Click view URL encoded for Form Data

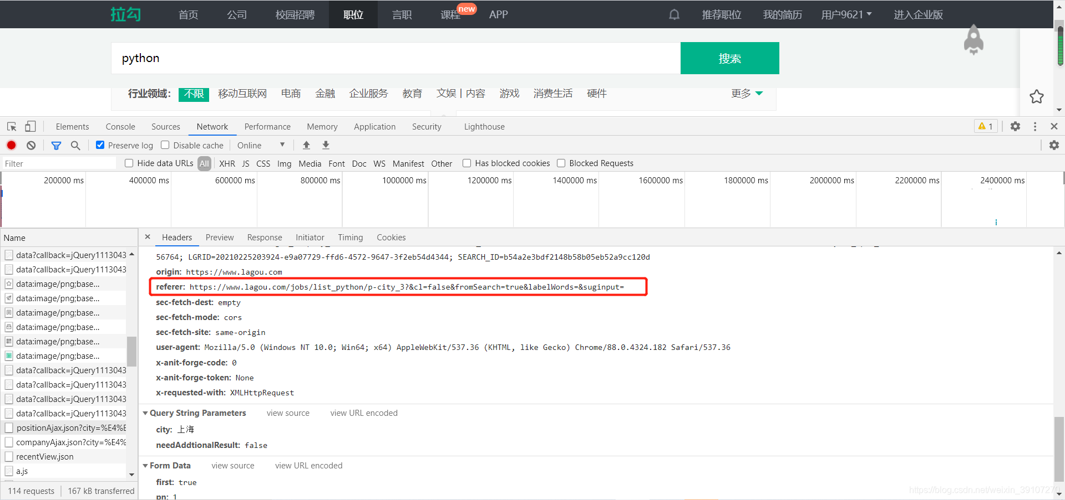tap(309, 466)
